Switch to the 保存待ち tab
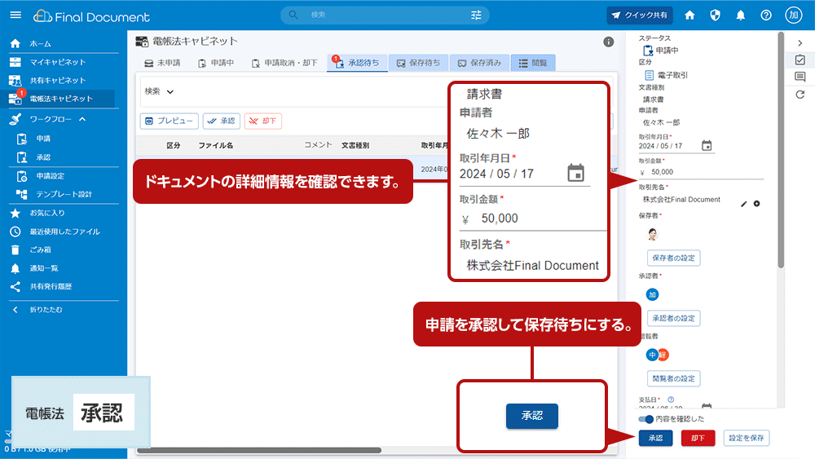 (419, 63)
